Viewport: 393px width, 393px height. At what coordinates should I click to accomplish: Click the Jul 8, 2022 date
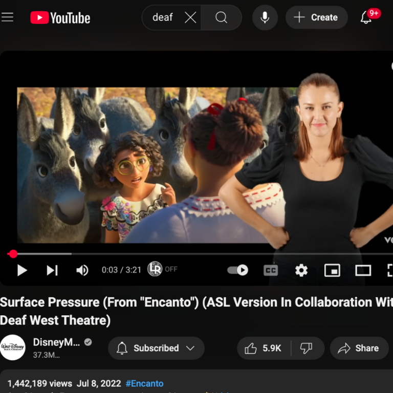pyautogui.click(x=99, y=383)
